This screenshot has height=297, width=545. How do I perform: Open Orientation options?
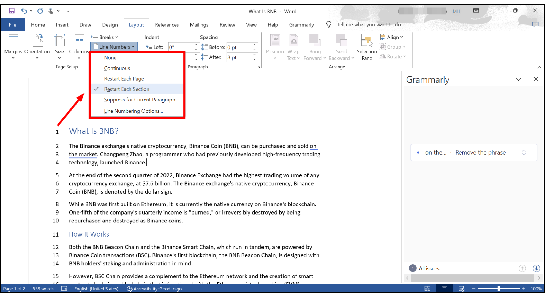[37, 47]
